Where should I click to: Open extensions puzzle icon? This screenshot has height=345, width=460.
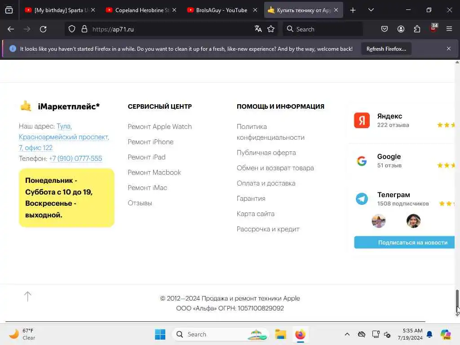pyautogui.click(x=417, y=29)
